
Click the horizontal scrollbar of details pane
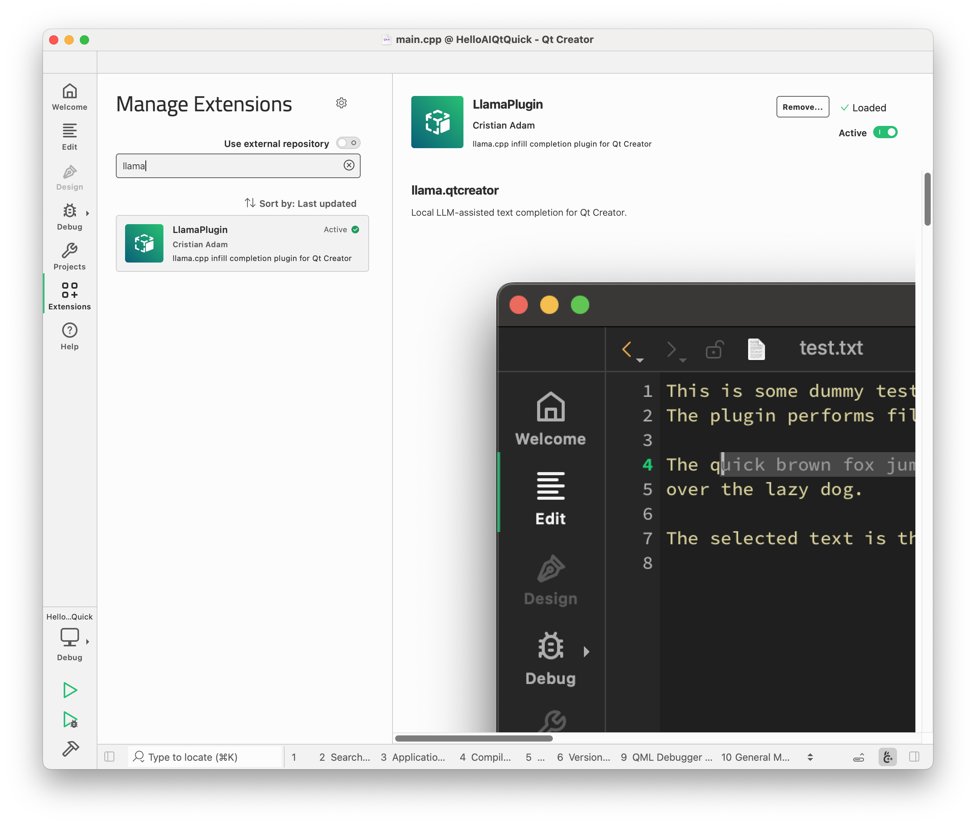coord(474,738)
